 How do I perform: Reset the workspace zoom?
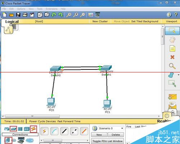click(x=76, y=15)
